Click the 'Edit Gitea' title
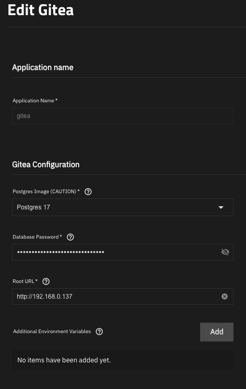The height and width of the screenshot is (389, 246). [41, 10]
